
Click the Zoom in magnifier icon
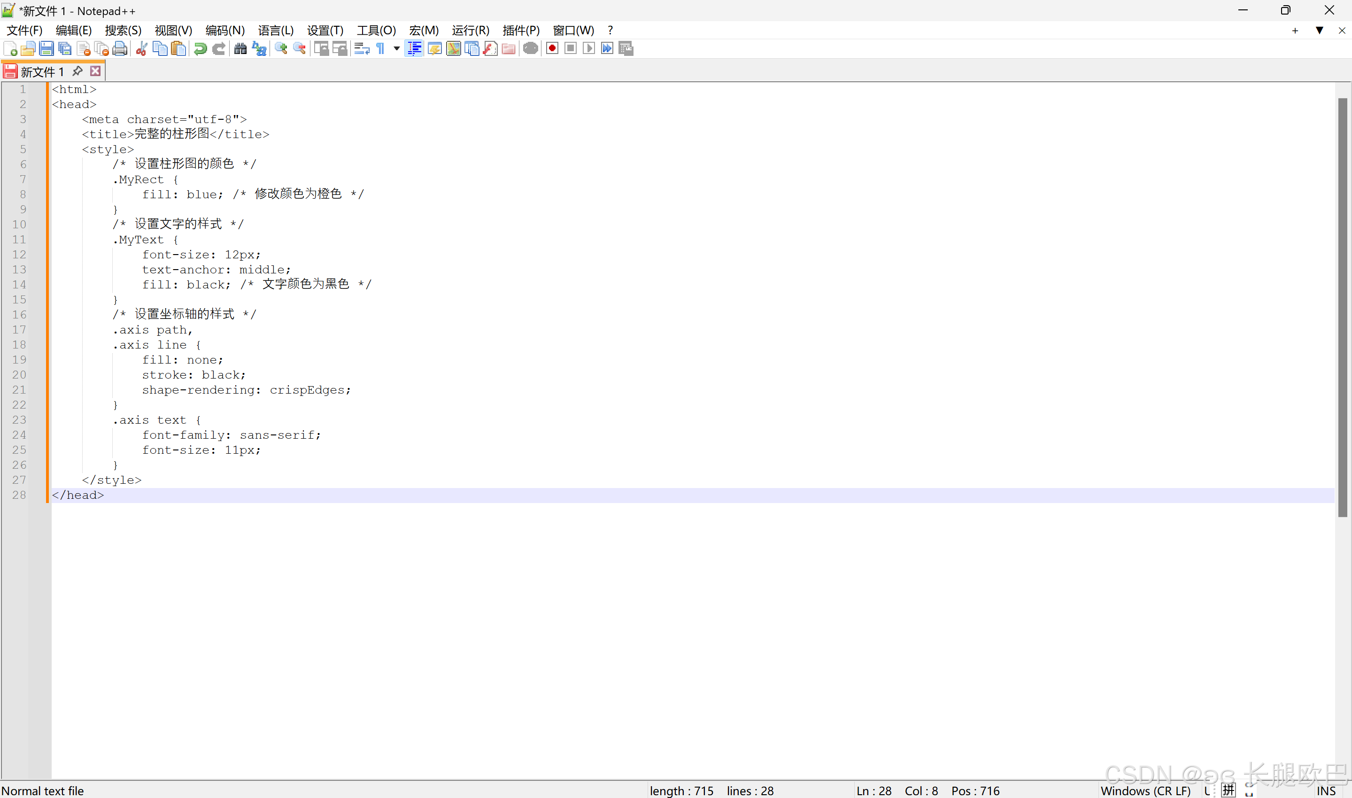pos(281,49)
